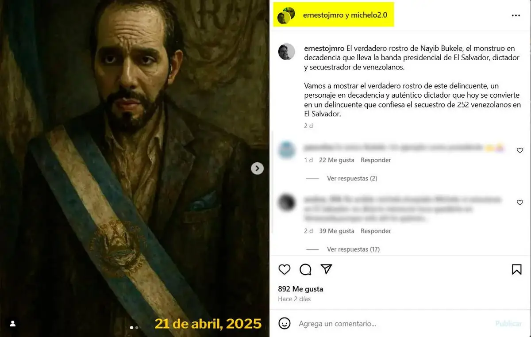Focus the Agrega un comentario field
531x337 pixels.
click(x=394, y=324)
